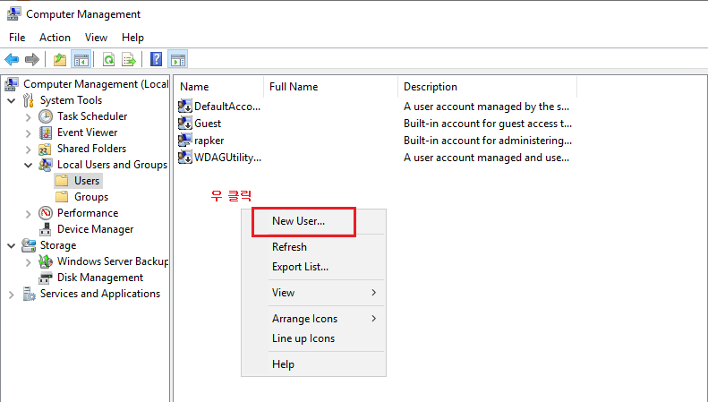Toggle Show/Hide Console Tree toolbar icon

81,59
